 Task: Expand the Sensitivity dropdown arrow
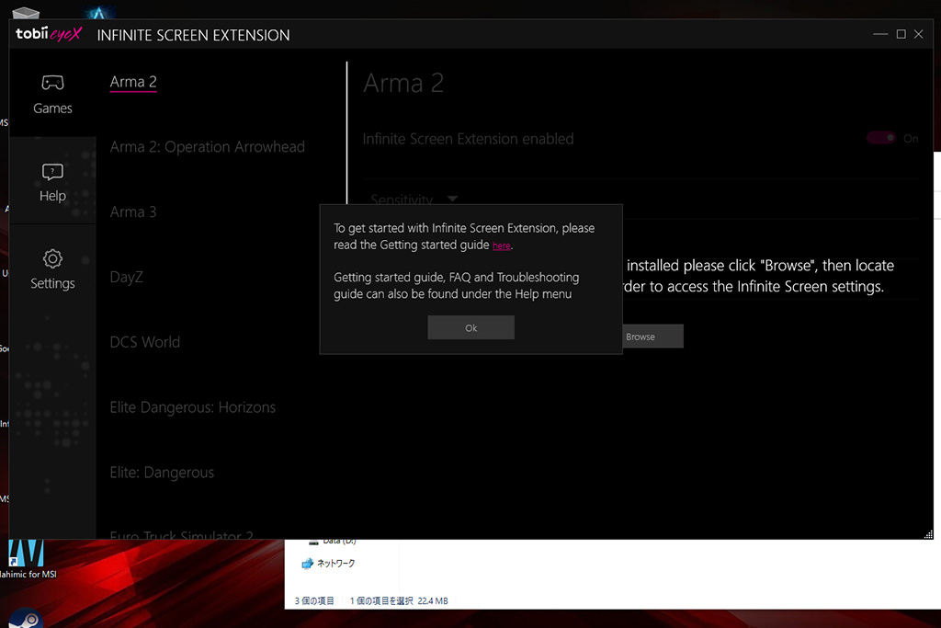tap(452, 198)
